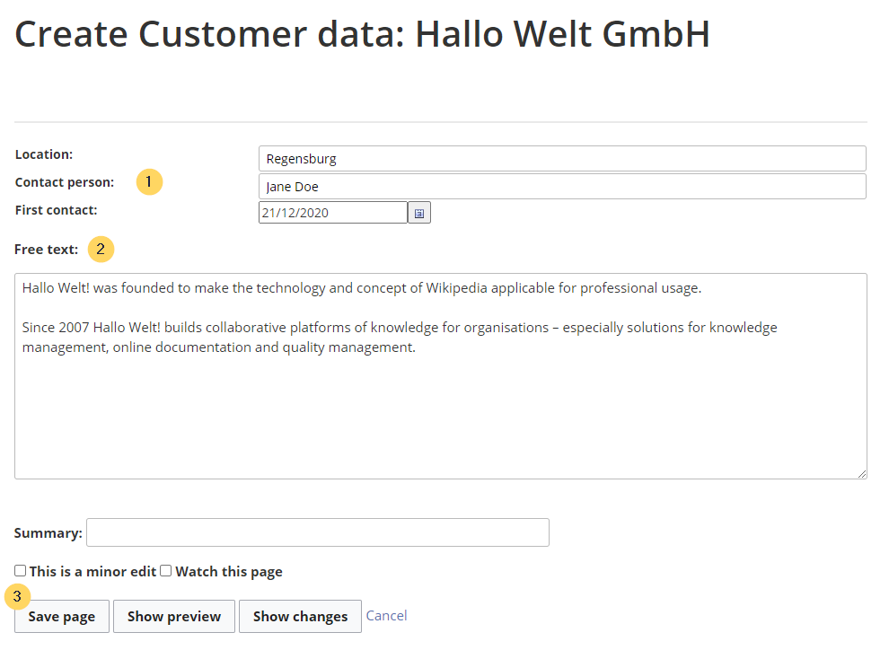Screen dimensions: 889x659
Task: Click the yellow number 1 annotation marker
Action: pos(149,182)
